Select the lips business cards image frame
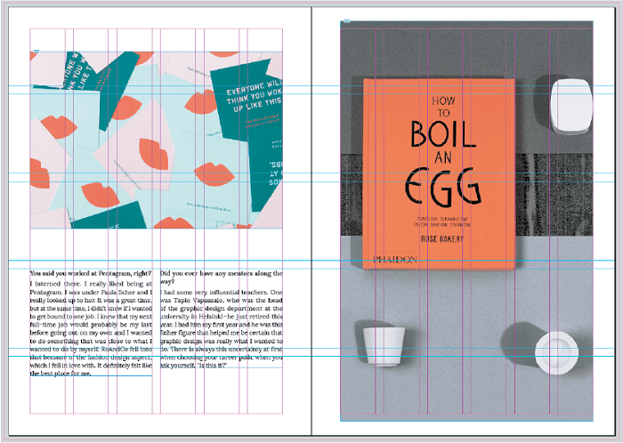Image resolution: width=623 pixels, height=443 pixels. tap(156, 140)
